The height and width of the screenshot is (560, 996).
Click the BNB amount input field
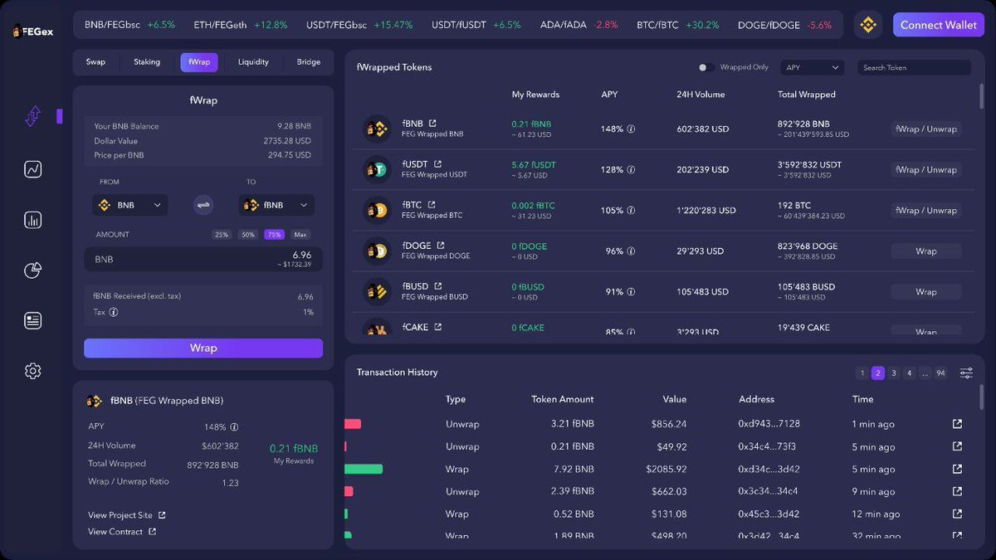(x=203, y=259)
